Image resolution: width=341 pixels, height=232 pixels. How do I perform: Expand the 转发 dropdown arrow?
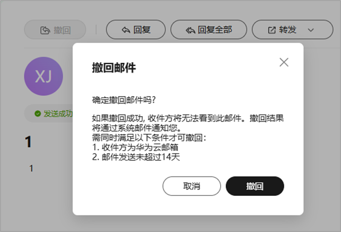coord(311,30)
